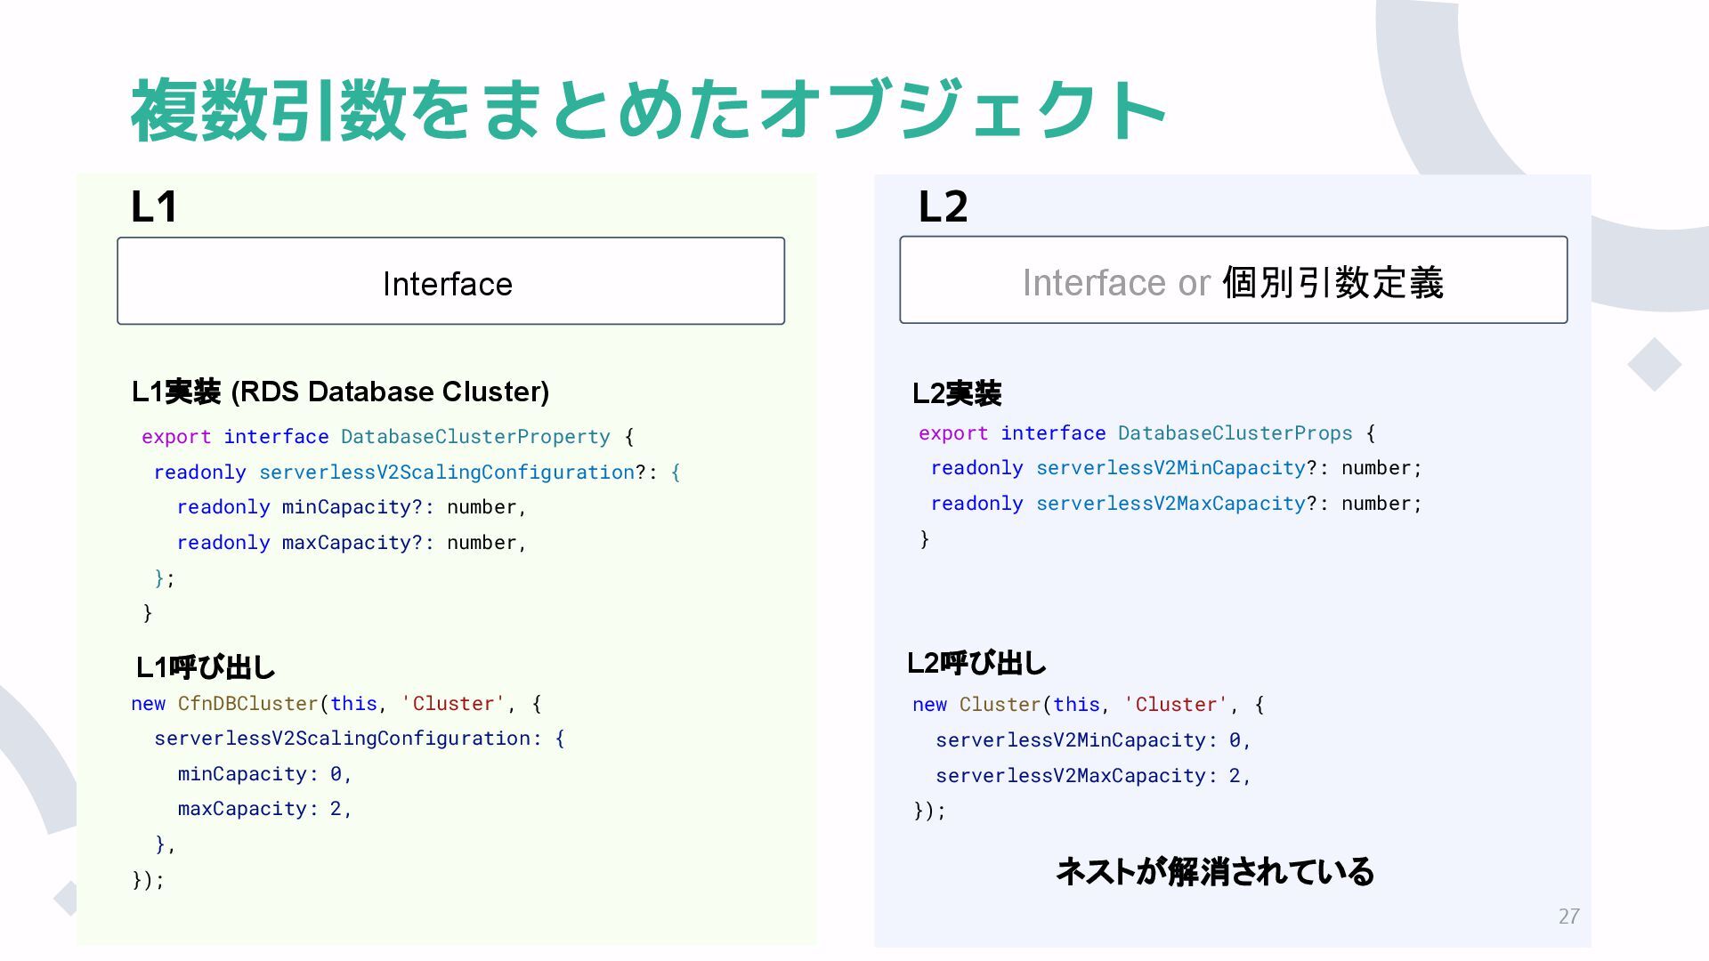Screen dimensions: 1709x961
Task: Select the L2実装 heading
Action: tap(957, 393)
